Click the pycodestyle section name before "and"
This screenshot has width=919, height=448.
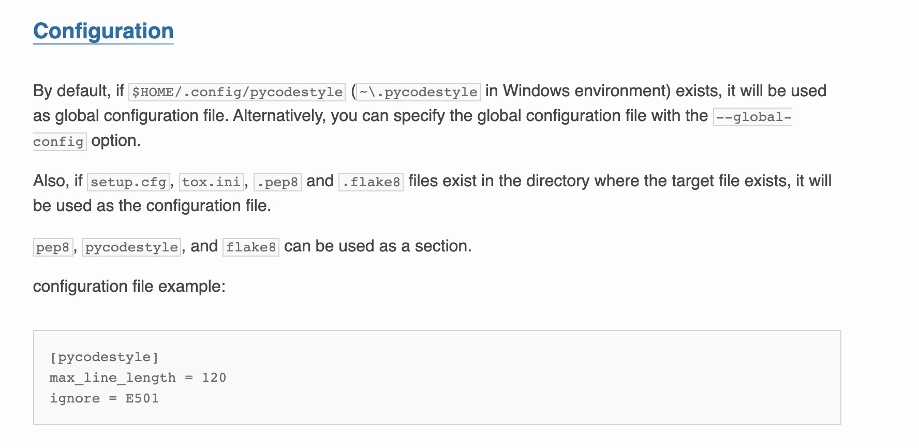click(131, 247)
